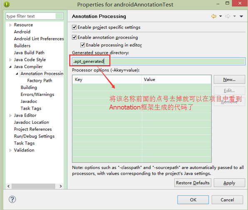Click the forward navigation arrow icon

click(228, 16)
